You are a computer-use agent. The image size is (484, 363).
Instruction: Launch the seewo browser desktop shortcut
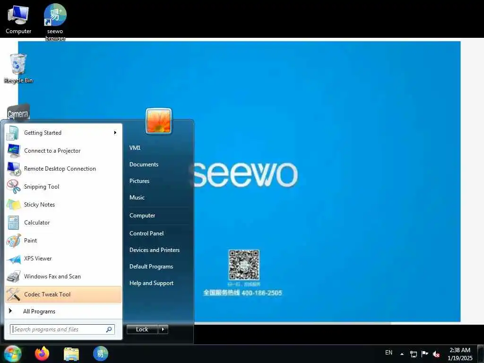(55, 22)
